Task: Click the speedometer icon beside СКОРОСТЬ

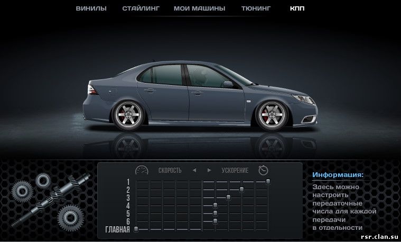Action: coord(142,170)
